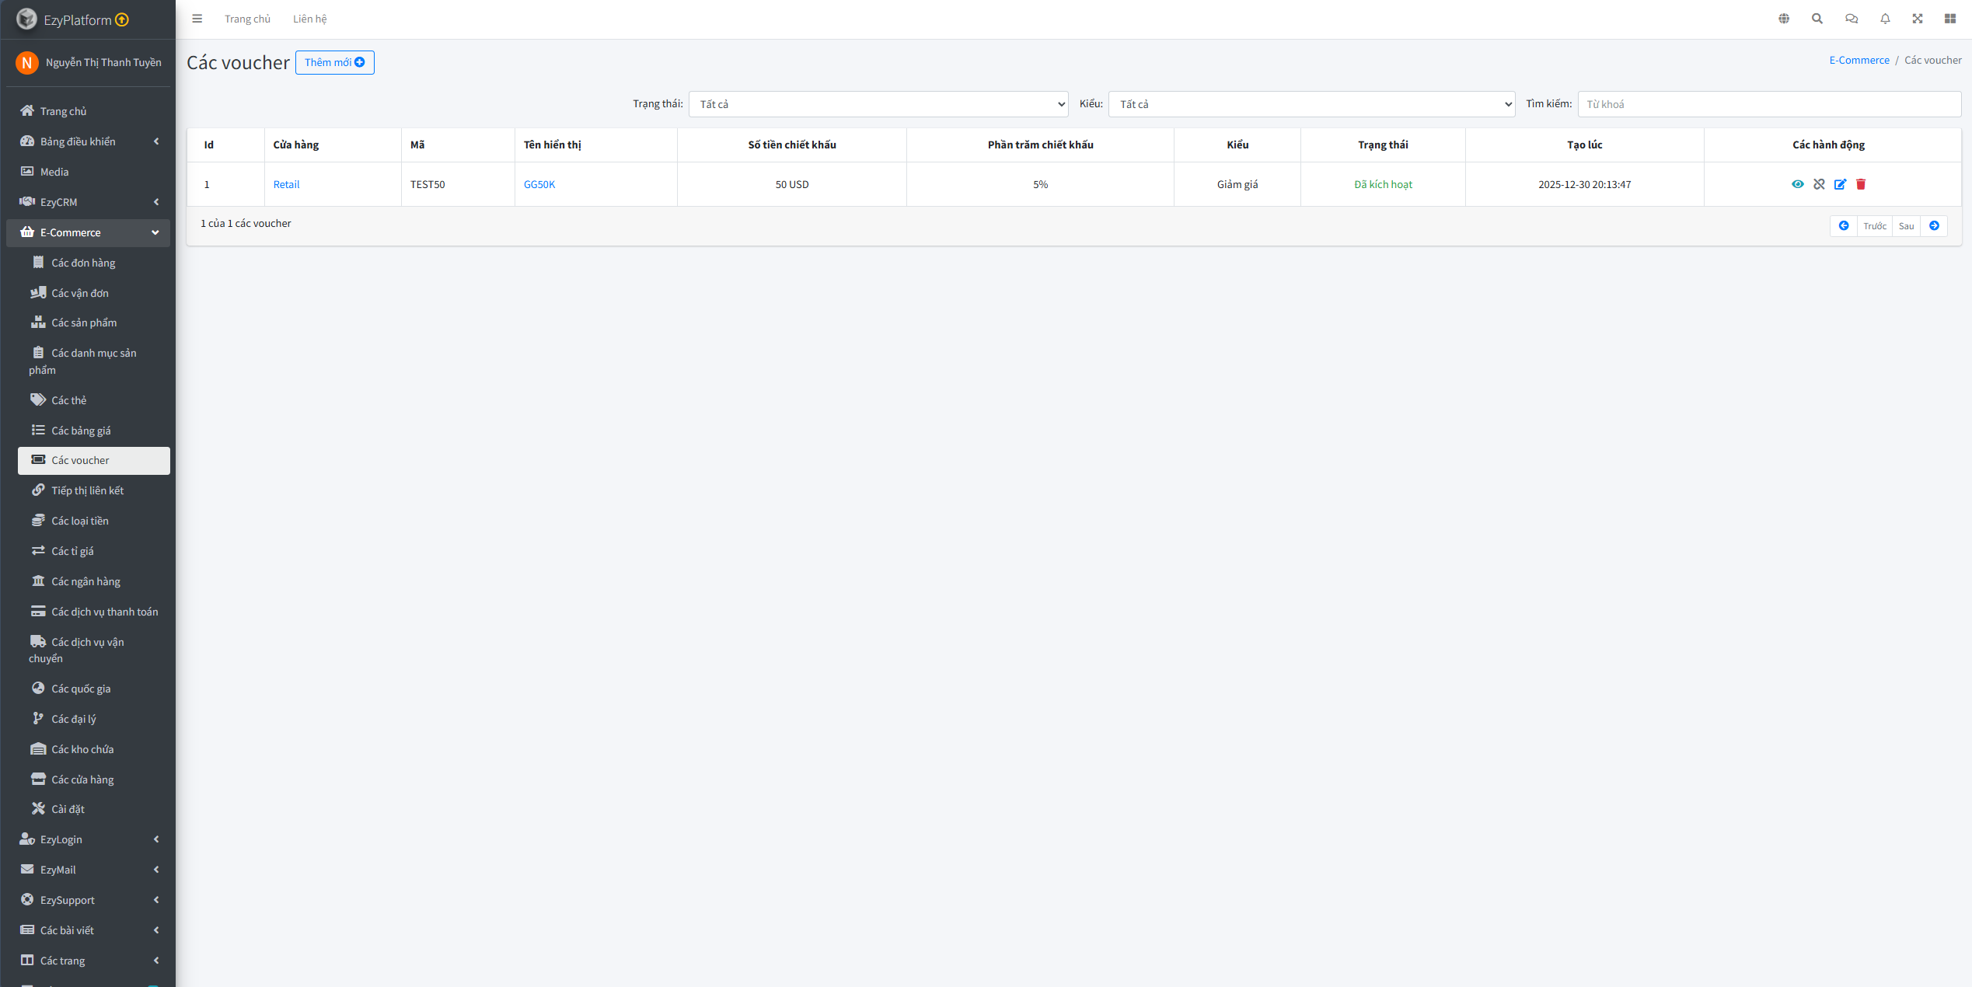The width and height of the screenshot is (1972, 987).
Task: Click the Từ khoá search field
Action: (1768, 104)
